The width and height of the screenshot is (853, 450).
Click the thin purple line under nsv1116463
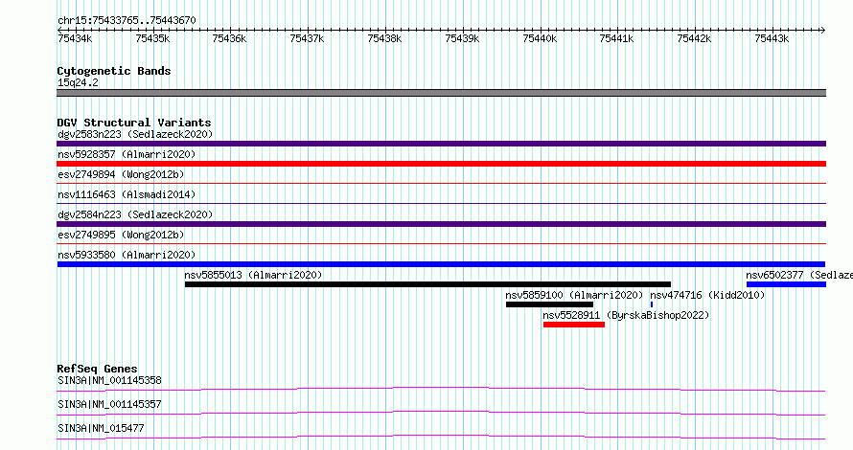[x=441, y=204]
